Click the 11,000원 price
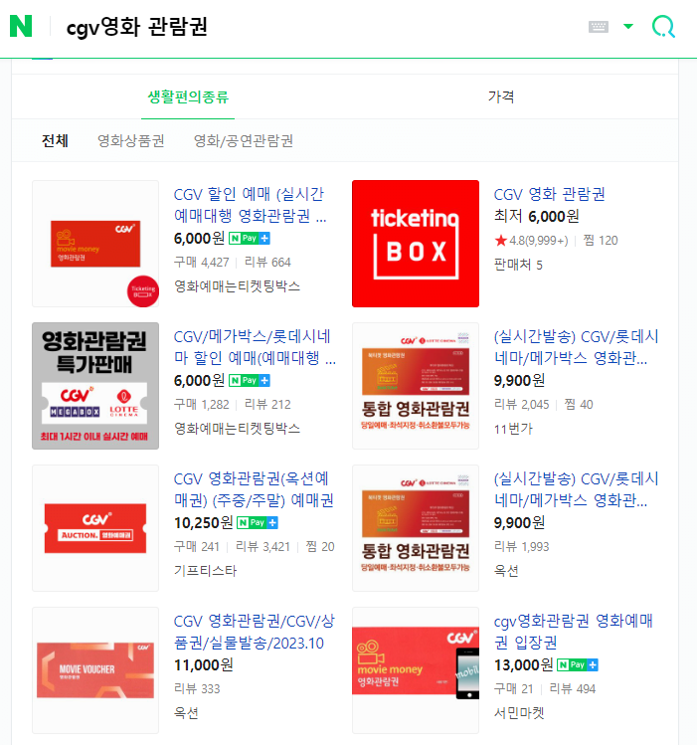This screenshot has width=697, height=745. click(204, 665)
